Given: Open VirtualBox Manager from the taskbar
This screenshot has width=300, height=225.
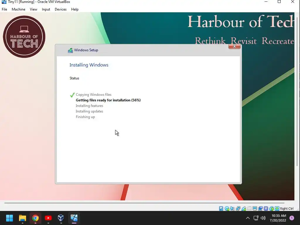Looking at the screenshot, I should (61, 218).
